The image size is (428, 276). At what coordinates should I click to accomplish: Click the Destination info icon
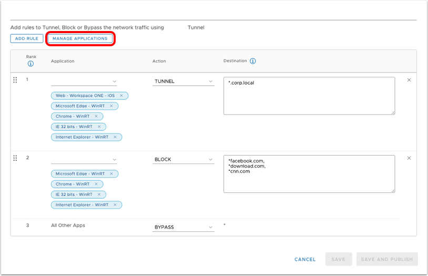(x=253, y=61)
